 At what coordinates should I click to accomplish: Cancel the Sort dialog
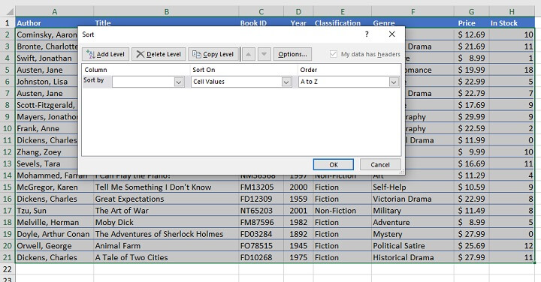pyautogui.click(x=380, y=164)
